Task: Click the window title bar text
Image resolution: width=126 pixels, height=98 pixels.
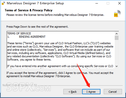Action: tap(35, 3)
